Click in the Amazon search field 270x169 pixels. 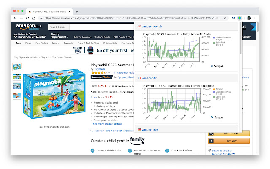[102, 27]
